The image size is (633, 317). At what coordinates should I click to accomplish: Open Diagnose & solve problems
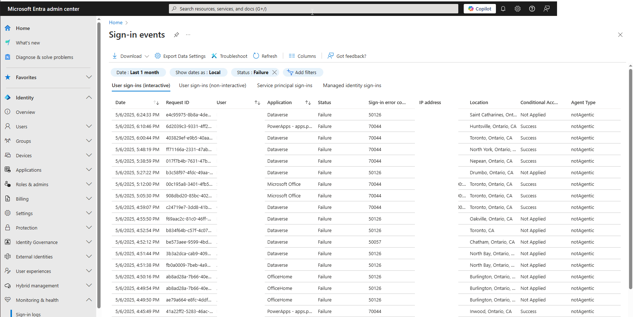point(44,57)
